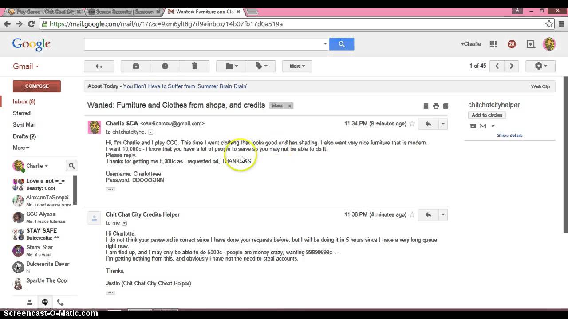Viewport: 568px width, 319px height.
Task: Remove Inbox label with x
Action: [289, 105]
